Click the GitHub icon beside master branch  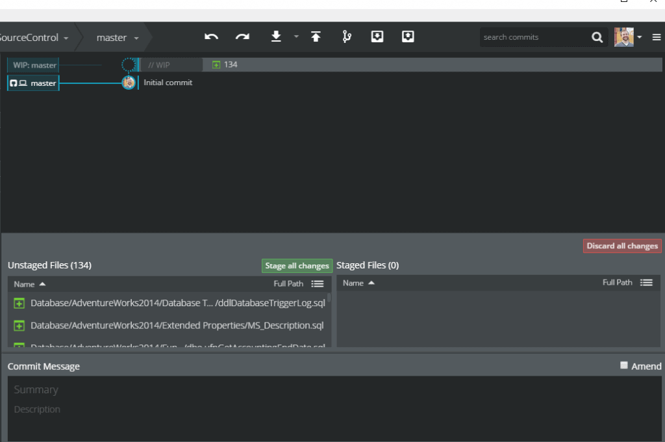click(13, 83)
